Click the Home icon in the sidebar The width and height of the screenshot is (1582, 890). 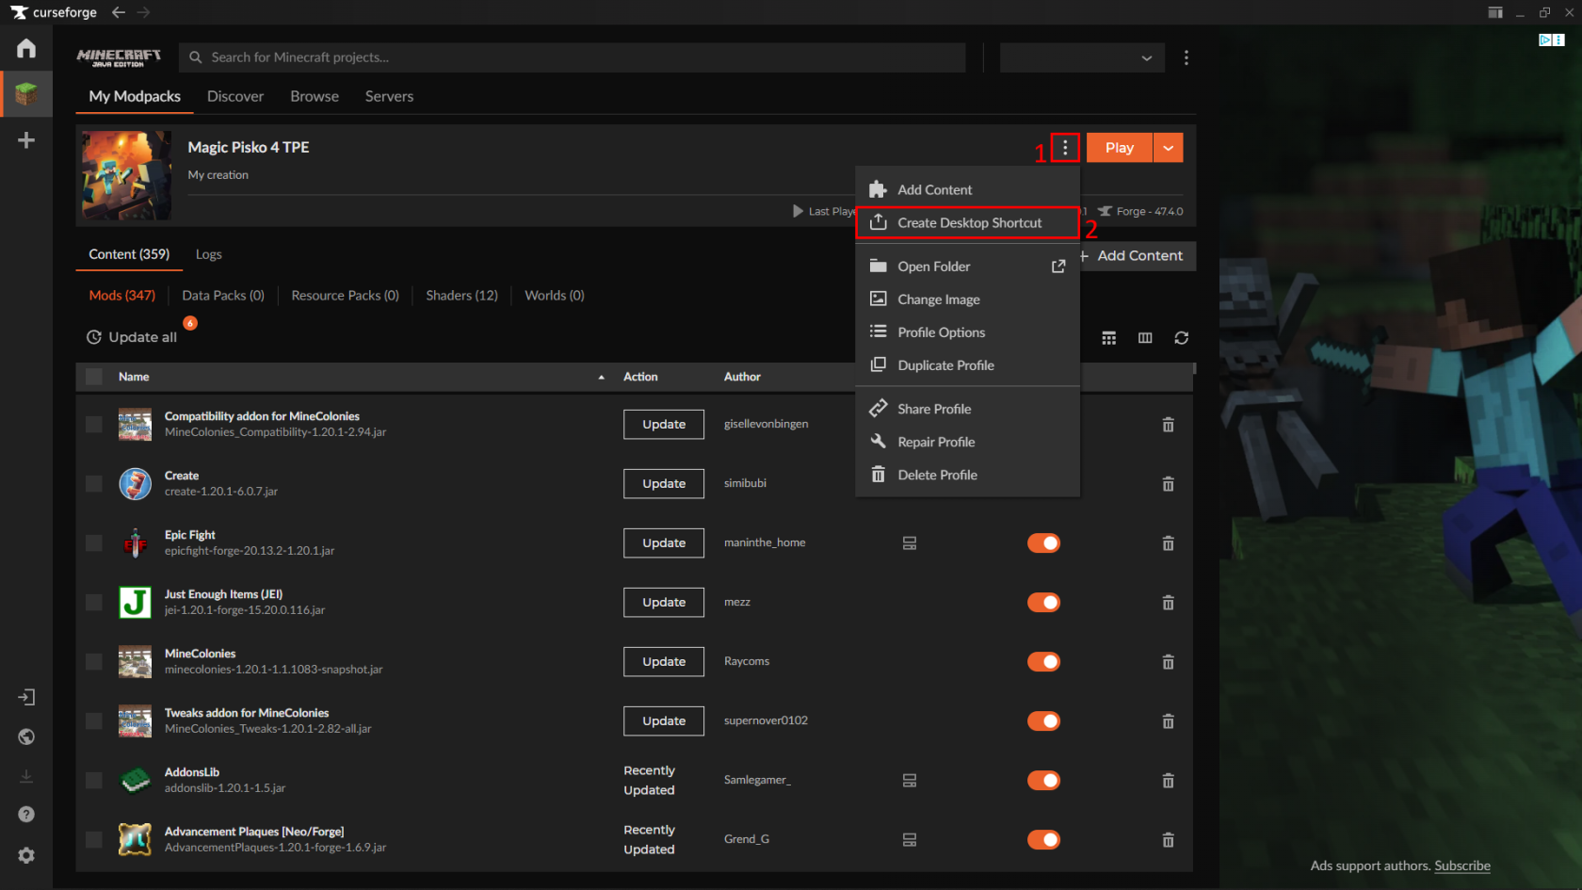(26, 47)
